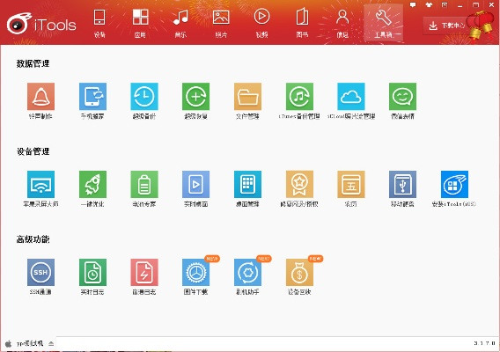Launch Super Restore 超级恢复 plus icon

pyautogui.click(x=195, y=97)
